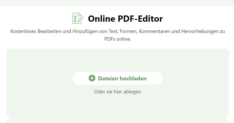Click the 'Kostenloses Bearbeiten und Hinzufügen' description text
Viewport: 234px width, 123px height.
click(118, 35)
